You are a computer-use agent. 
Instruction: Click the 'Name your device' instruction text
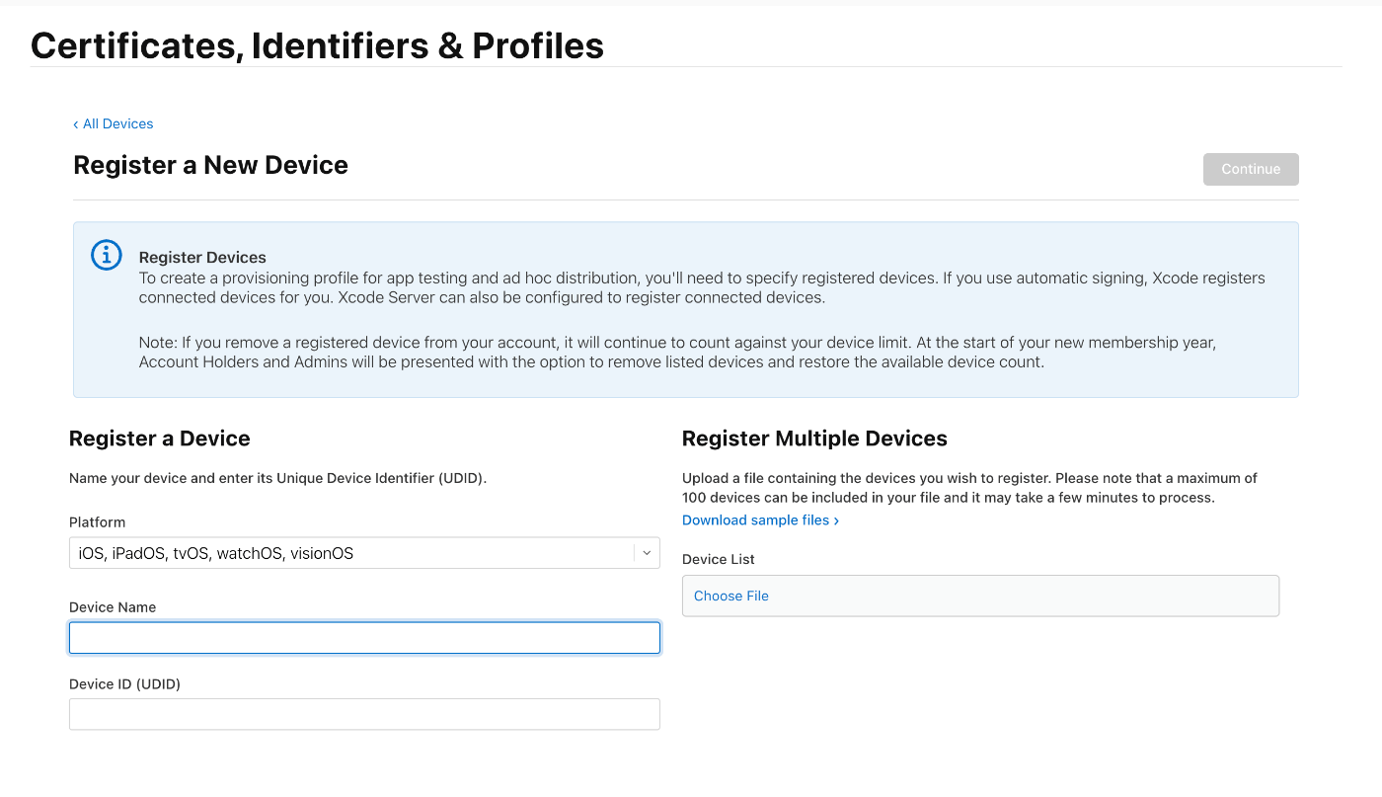coord(277,478)
